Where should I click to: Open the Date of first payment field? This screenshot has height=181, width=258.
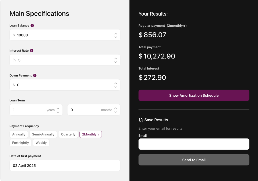65,166
